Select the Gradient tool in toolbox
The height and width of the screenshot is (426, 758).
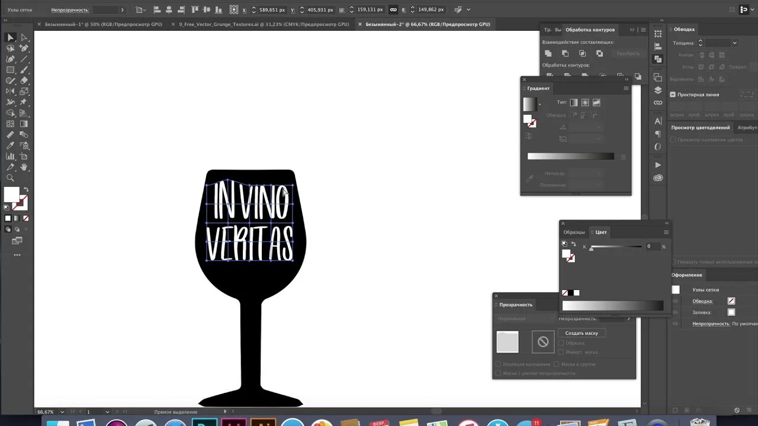[x=24, y=124]
